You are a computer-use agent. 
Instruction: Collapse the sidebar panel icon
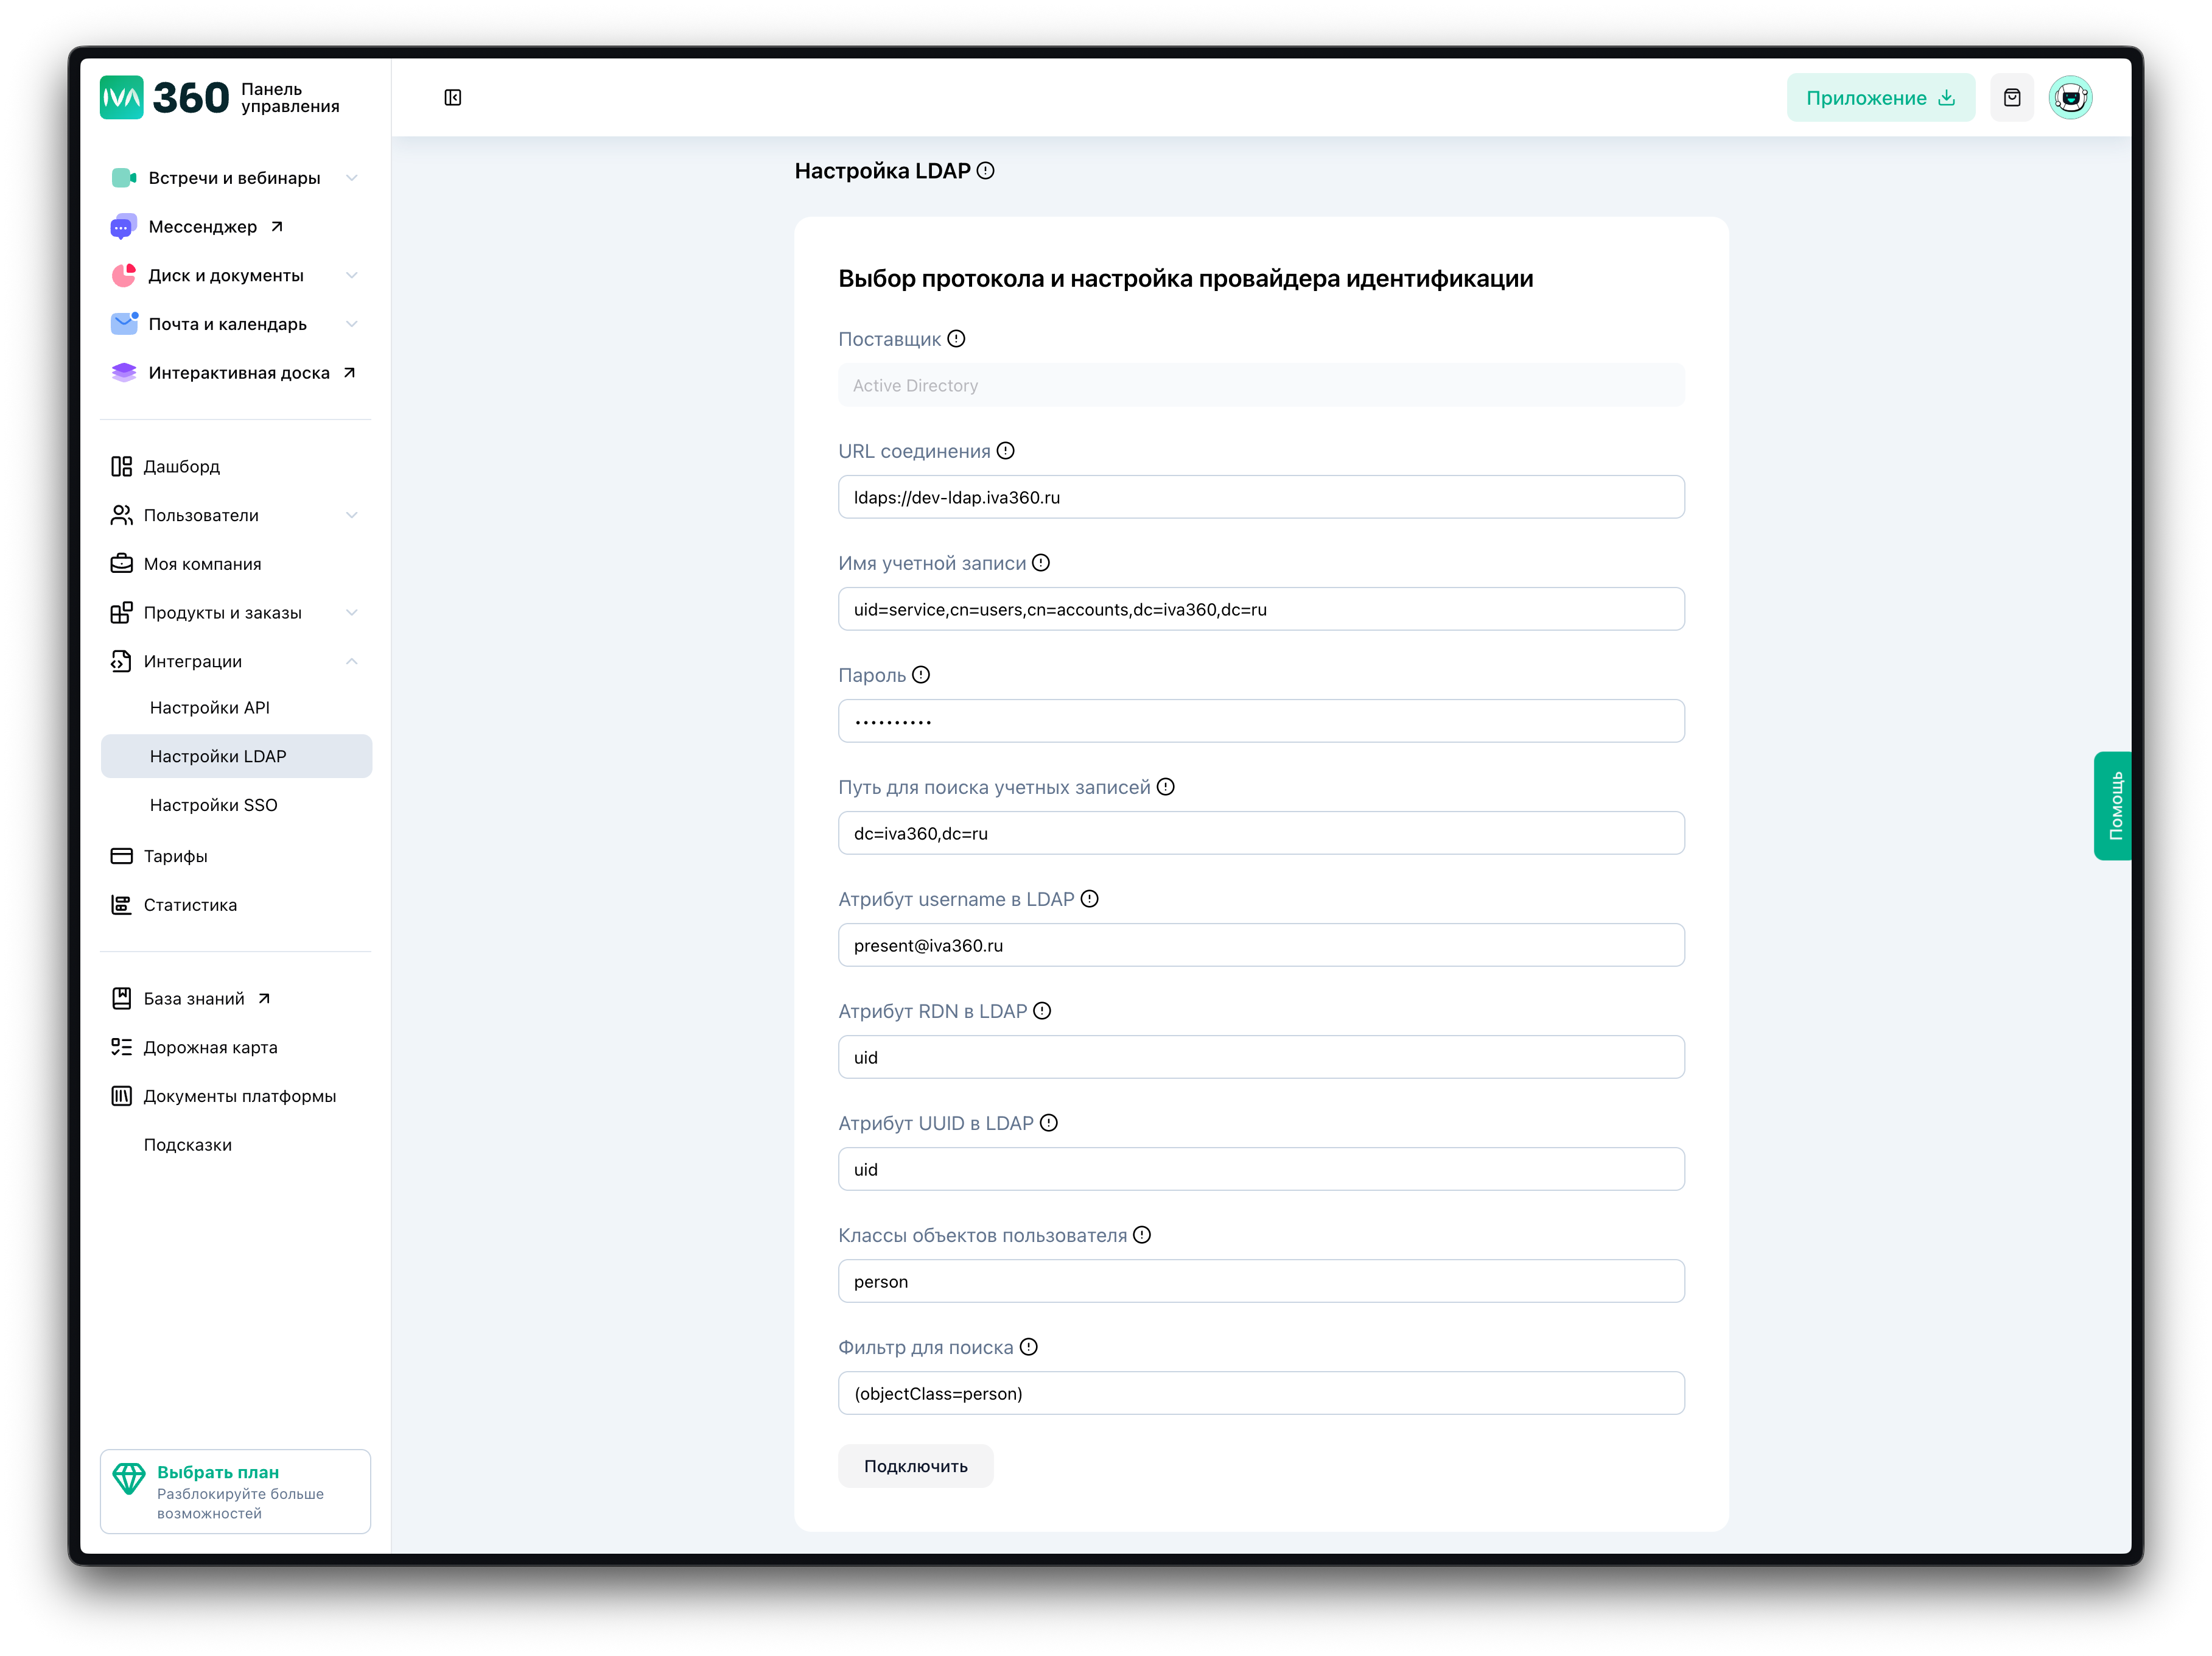[x=453, y=97]
